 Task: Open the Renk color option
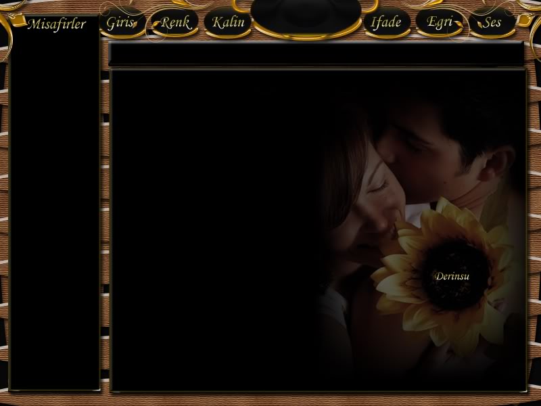pyautogui.click(x=174, y=23)
